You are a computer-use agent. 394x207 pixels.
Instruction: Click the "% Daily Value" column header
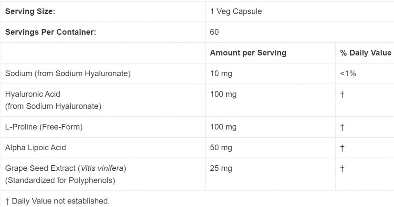click(366, 53)
